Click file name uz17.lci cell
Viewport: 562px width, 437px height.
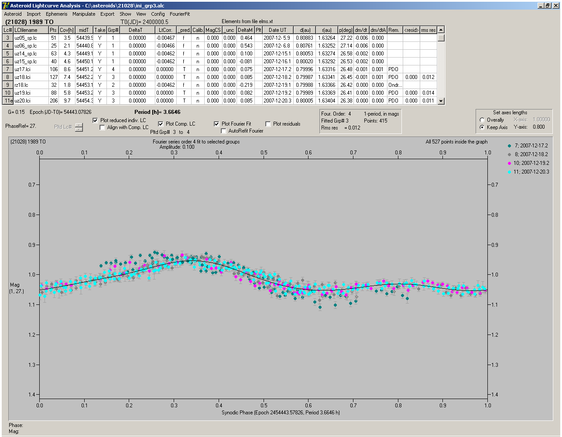(x=31, y=69)
